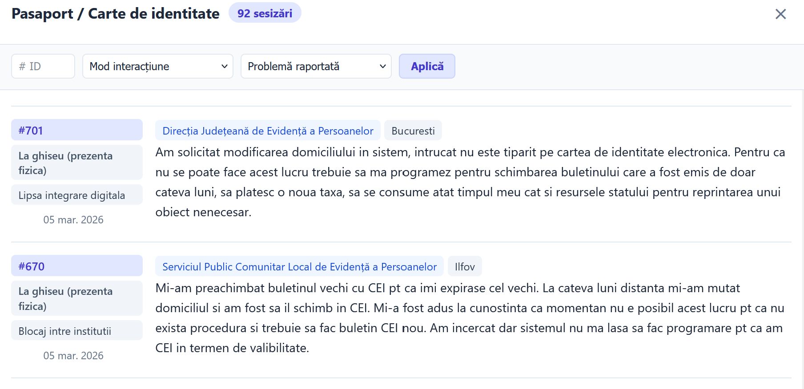Open the Mod interacțiune dropdown

(x=158, y=66)
